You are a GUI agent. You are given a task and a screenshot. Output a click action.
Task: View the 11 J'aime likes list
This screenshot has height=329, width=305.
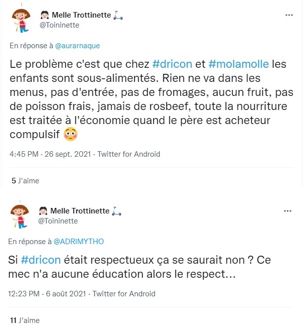click(x=25, y=320)
